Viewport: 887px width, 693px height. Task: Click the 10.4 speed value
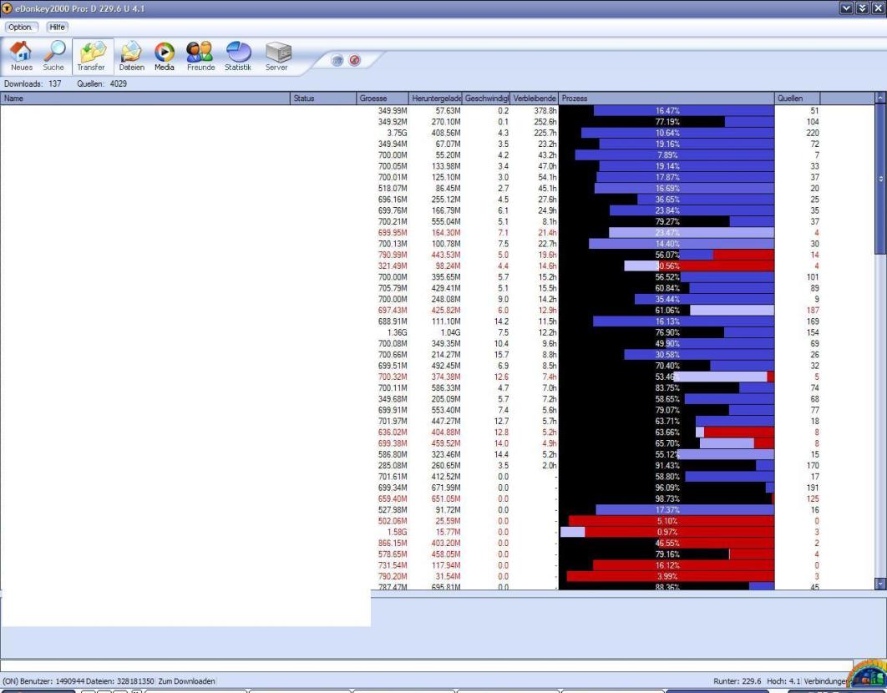point(501,343)
